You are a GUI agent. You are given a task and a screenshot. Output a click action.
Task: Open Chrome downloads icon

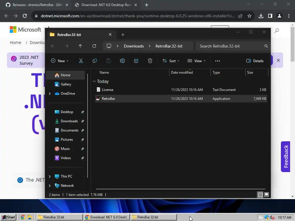(261, 16)
